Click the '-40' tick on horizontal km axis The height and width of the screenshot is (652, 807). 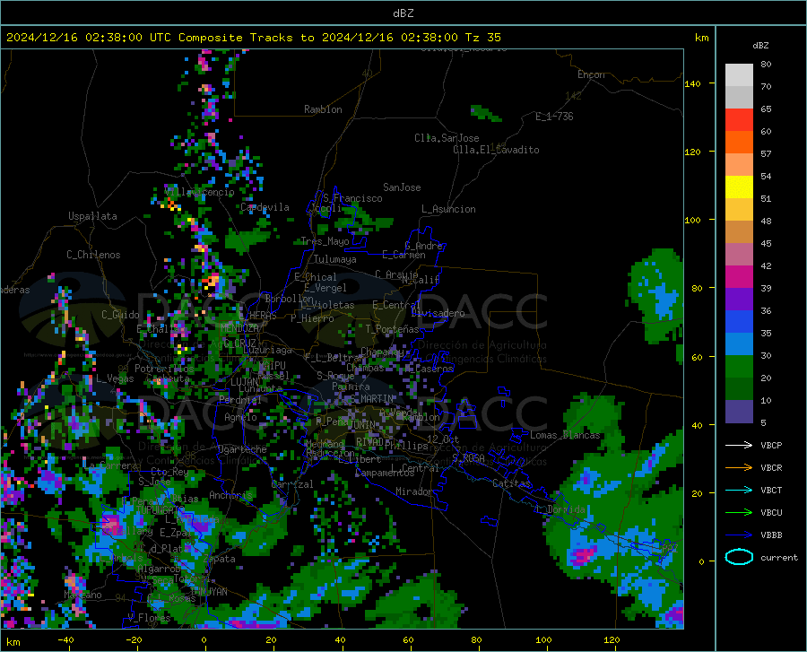[x=65, y=639]
